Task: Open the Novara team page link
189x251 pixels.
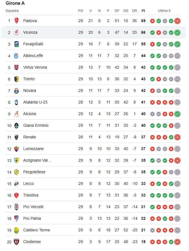Action: pos(29,90)
